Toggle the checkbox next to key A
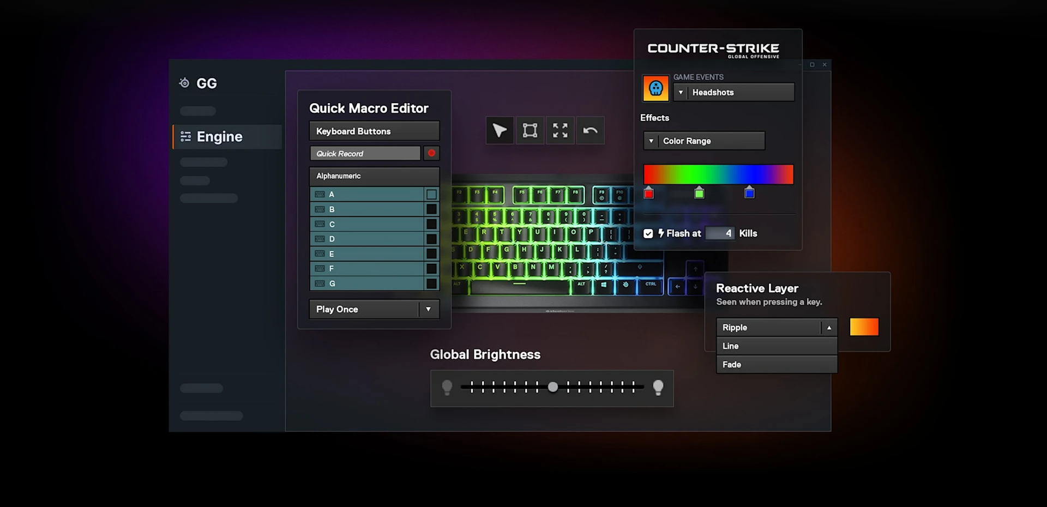Image resolution: width=1047 pixels, height=507 pixels. [x=431, y=194]
